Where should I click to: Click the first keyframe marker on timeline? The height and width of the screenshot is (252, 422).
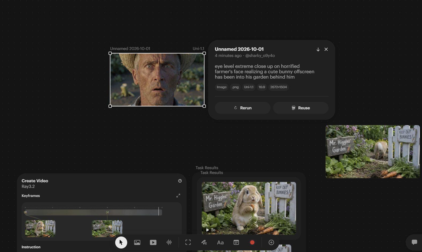(25, 212)
